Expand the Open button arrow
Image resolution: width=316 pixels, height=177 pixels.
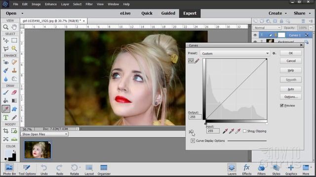(x=22, y=13)
